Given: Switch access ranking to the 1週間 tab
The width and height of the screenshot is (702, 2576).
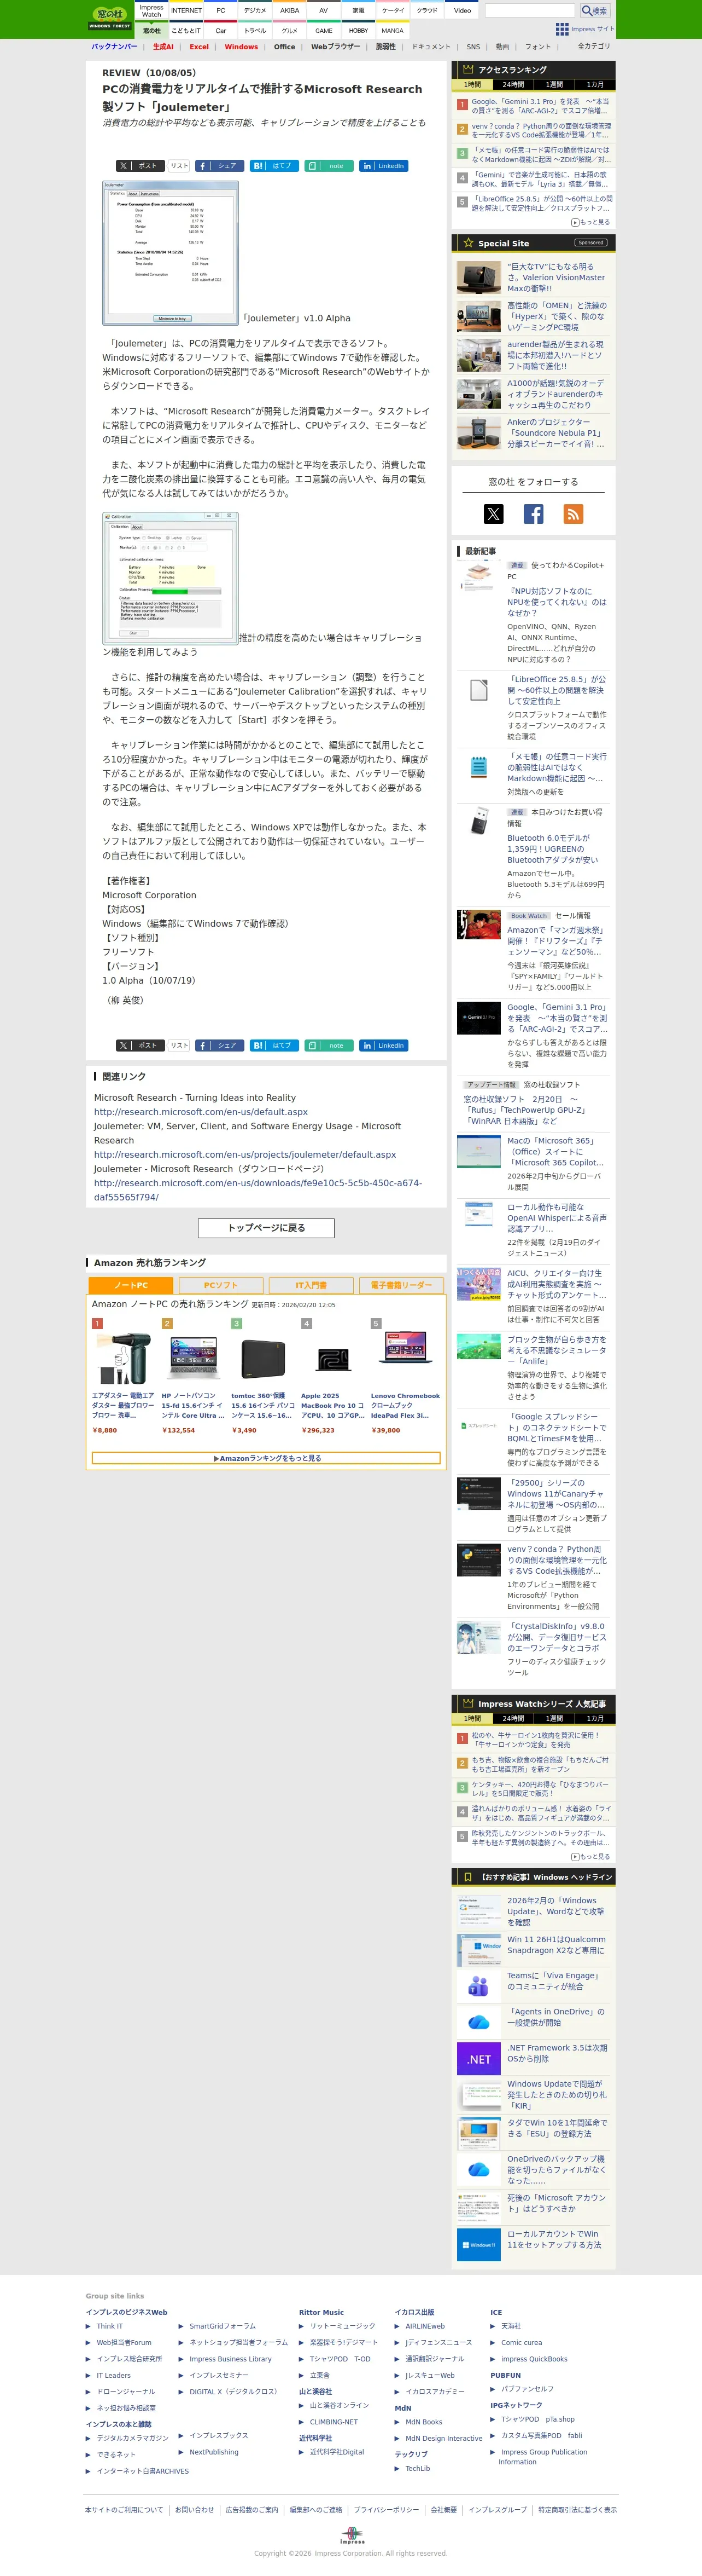Looking at the screenshot, I should pos(554,85).
